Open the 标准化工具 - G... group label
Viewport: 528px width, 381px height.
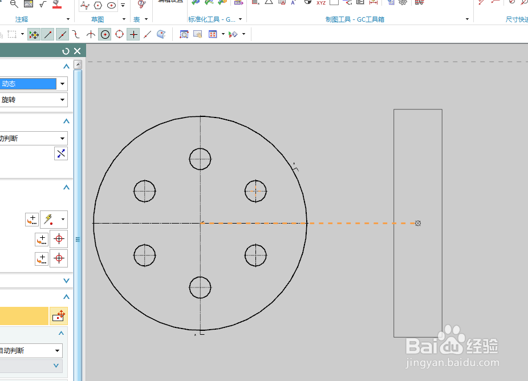coord(212,19)
